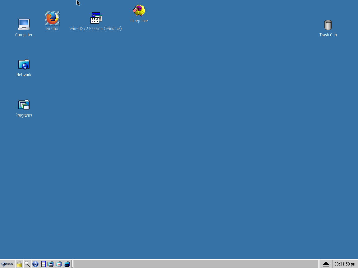This screenshot has width=358, height=268.
Task: Open the Programs folder icon
Action: pos(24,105)
